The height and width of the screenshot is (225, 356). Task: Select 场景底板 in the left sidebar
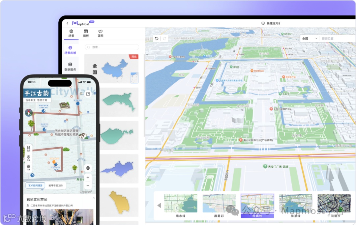(70, 50)
